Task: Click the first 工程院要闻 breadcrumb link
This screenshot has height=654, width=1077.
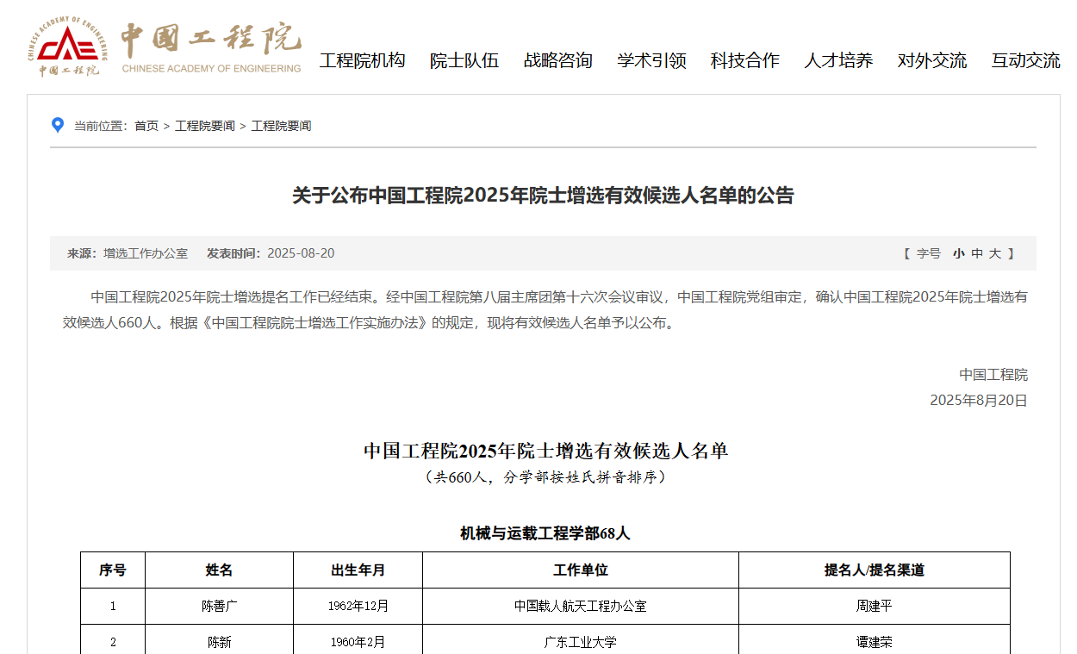Action: pyautogui.click(x=205, y=126)
